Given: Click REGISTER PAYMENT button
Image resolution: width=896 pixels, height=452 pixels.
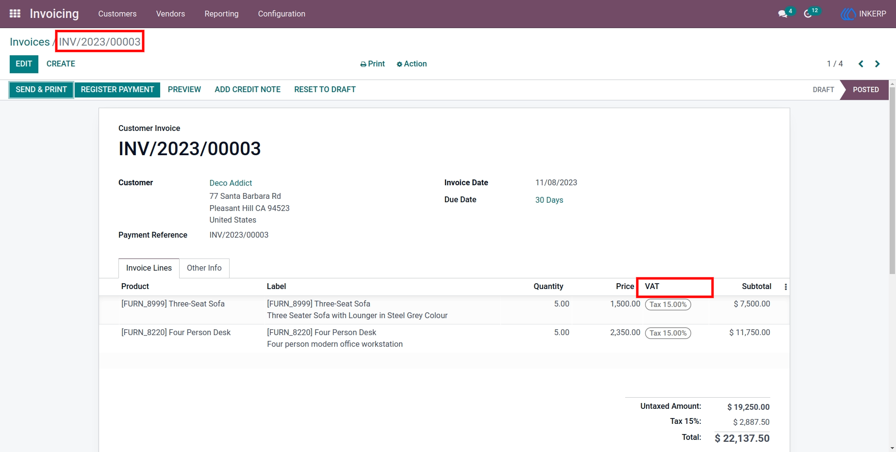Looking at the screenshot, I should pyautogui.click(x=117, y=90).
